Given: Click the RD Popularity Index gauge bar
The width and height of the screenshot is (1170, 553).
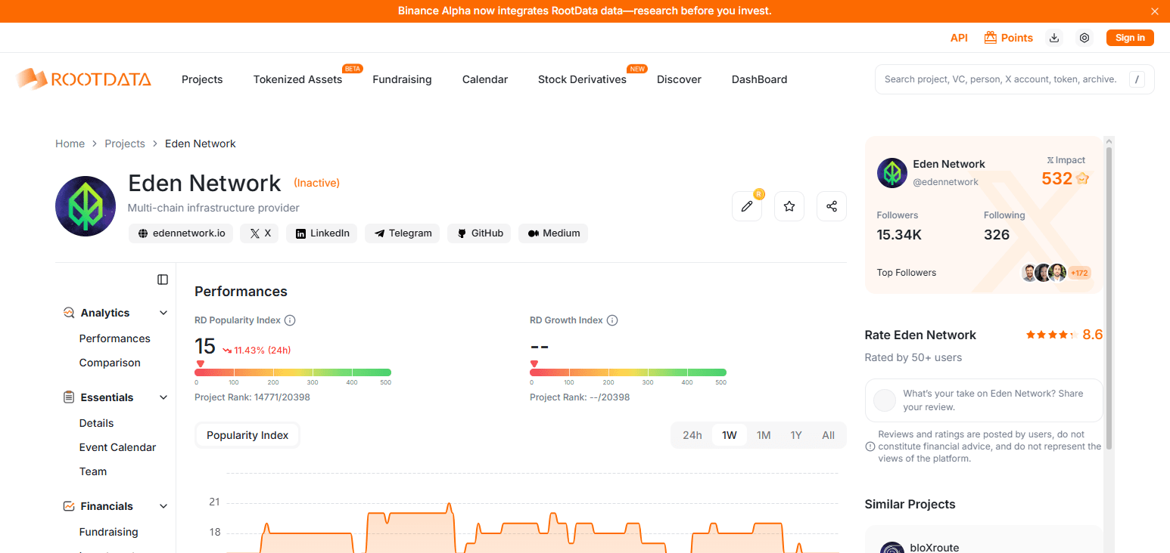Looking at the screenshot, I should coord(293,372).
